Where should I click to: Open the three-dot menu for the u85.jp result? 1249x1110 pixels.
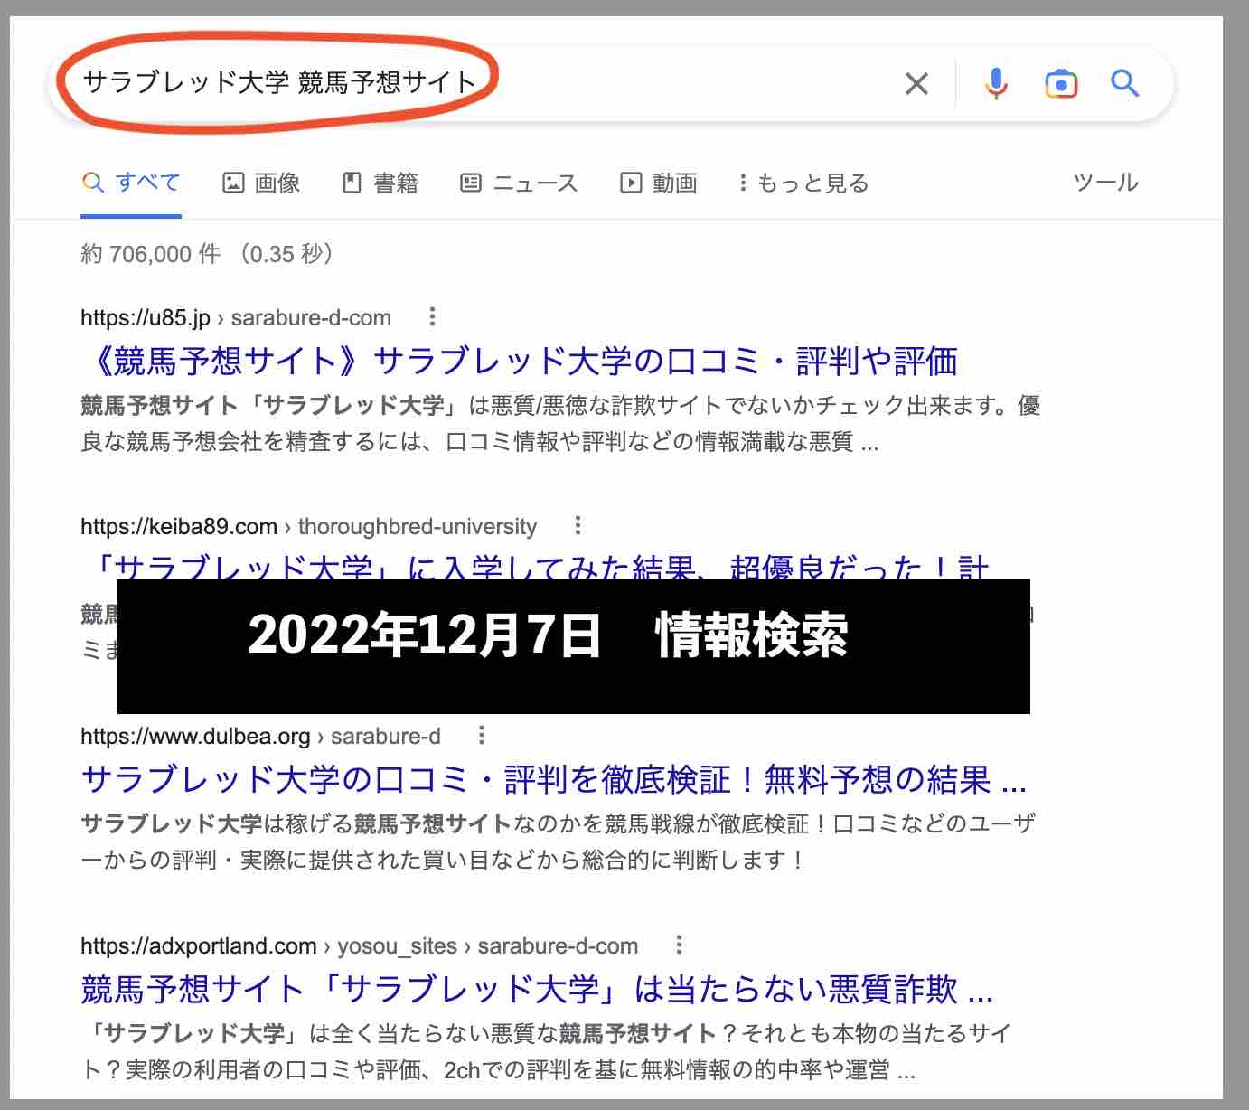(432, 317)
